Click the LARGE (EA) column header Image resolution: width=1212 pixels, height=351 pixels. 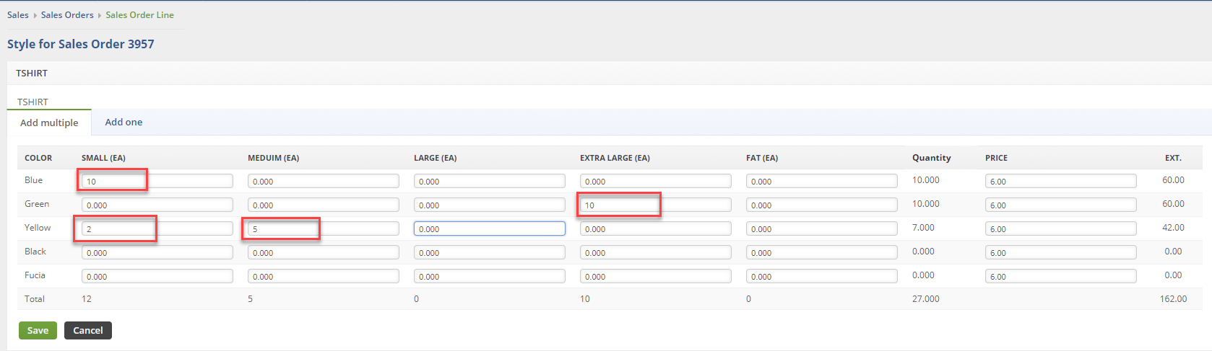(435, 158)
